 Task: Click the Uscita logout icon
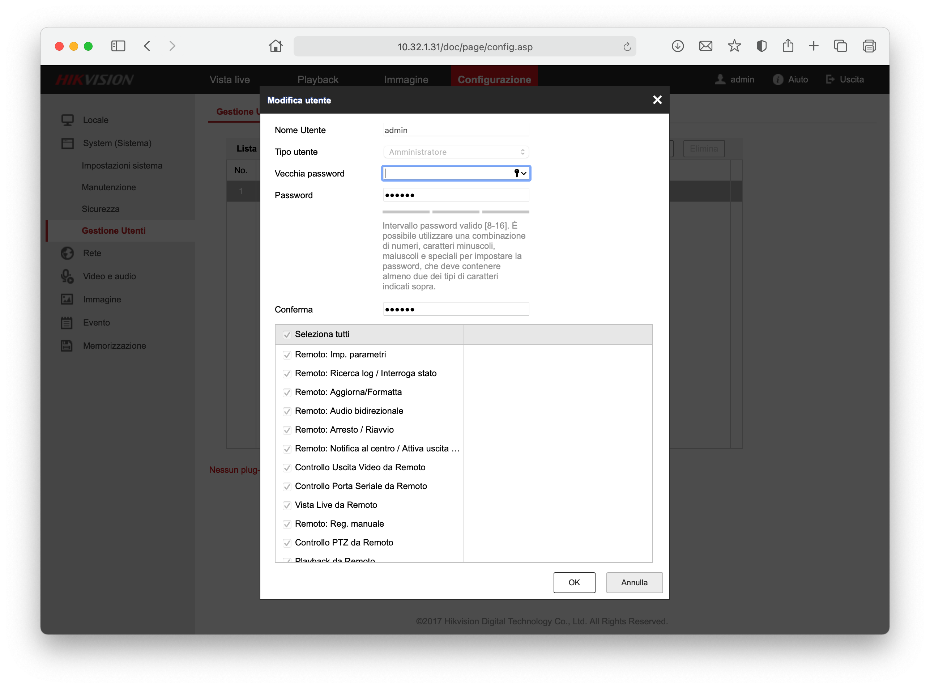tap(830, 79)
